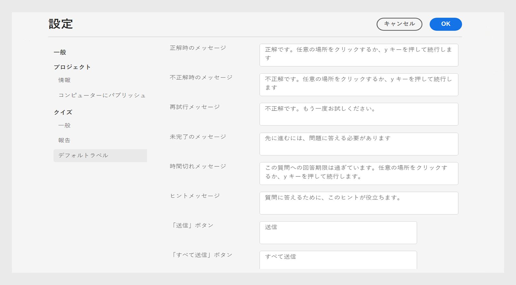Open the 一般 page under クイズ
This screenshot has height=285, width=516.
[x=64, y=125]
